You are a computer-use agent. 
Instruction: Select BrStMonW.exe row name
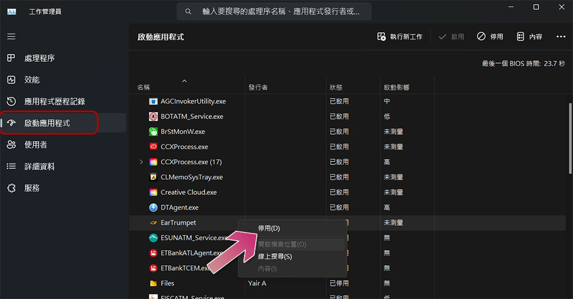coord(183,132)
